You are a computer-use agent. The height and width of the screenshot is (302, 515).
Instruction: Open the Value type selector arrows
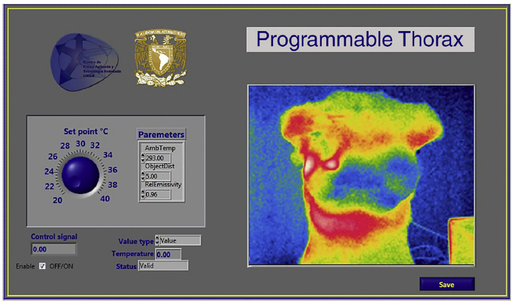tap(157, 241)
